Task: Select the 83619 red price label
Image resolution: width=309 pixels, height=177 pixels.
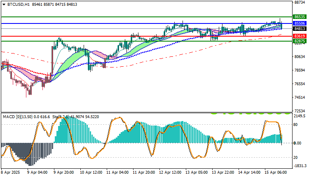Action: [x=300, y=36]
